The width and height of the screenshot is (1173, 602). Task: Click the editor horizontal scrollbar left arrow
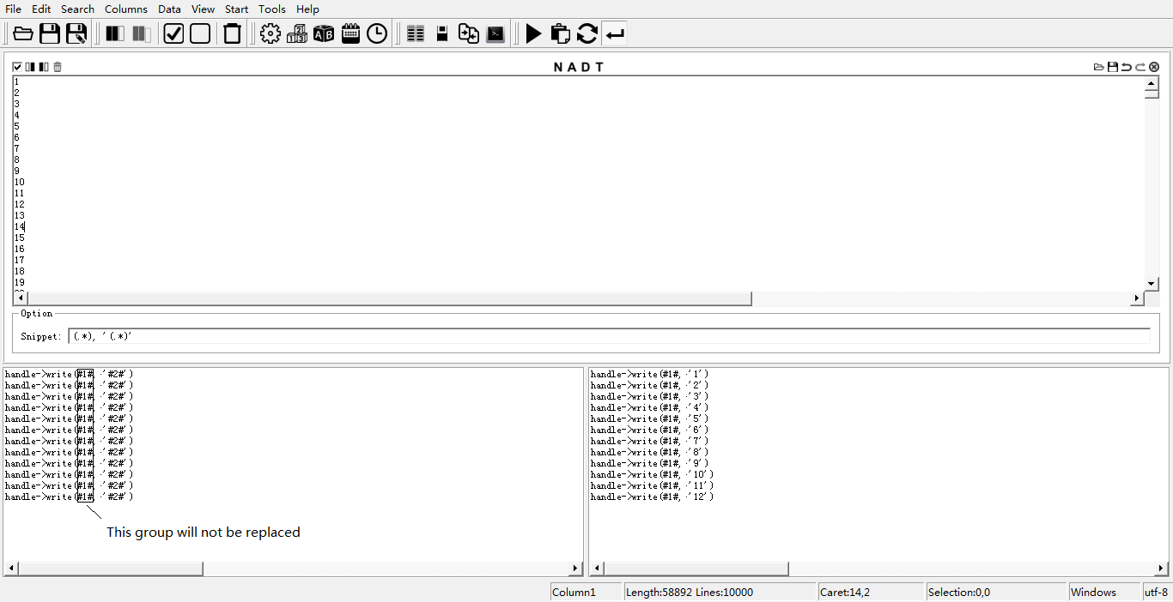click(20, 298)
